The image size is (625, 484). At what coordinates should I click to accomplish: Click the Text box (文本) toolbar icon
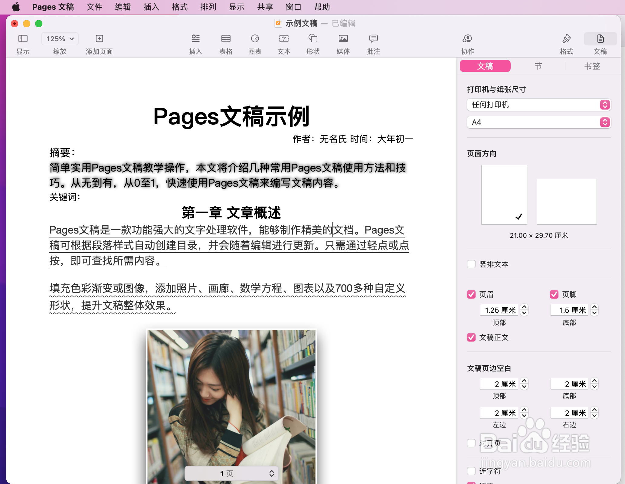point(284,38)
